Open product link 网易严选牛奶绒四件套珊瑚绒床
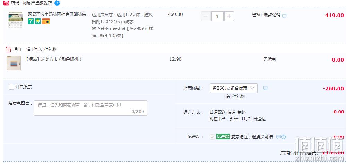This screenshot has height=164, width=347. click(x=59, y=15)
